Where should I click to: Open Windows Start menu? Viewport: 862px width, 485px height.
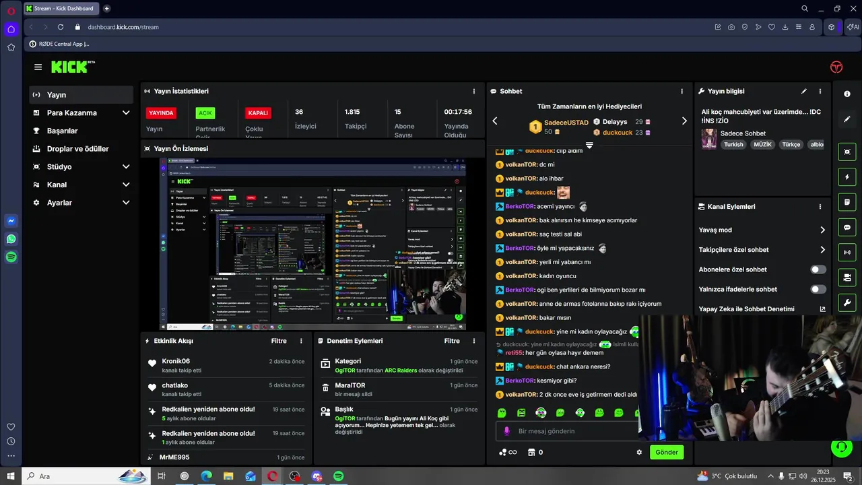coord(11,476)
